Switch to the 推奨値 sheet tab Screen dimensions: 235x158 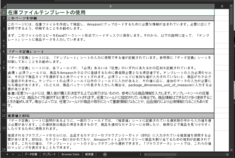coord(90,155)
